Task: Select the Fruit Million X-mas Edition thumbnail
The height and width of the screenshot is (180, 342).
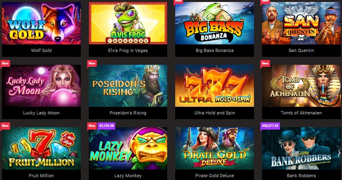Action: [41, 148]
